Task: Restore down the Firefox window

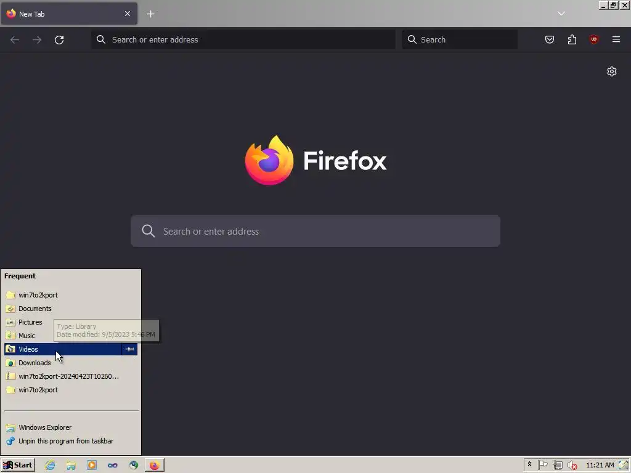Action: pos(613,5)
